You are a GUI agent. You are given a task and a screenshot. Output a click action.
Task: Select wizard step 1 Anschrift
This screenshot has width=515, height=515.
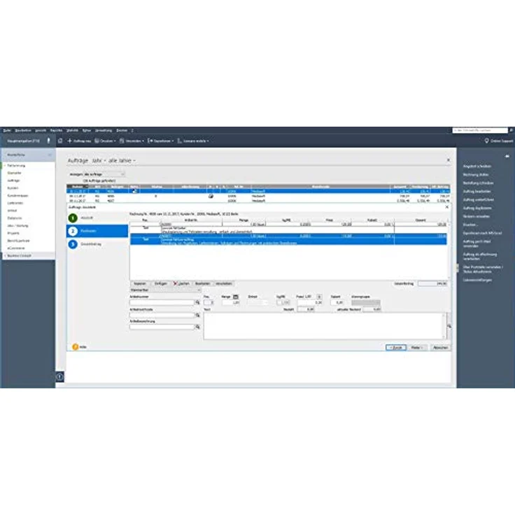pyautogui.click(x=73, y=218)
